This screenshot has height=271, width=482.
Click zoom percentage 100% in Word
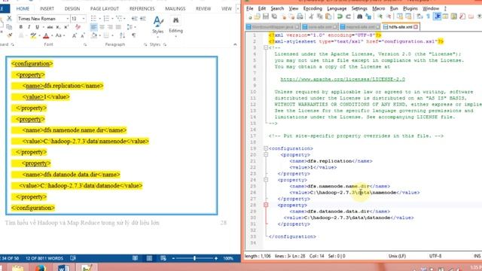coord(228,258)
